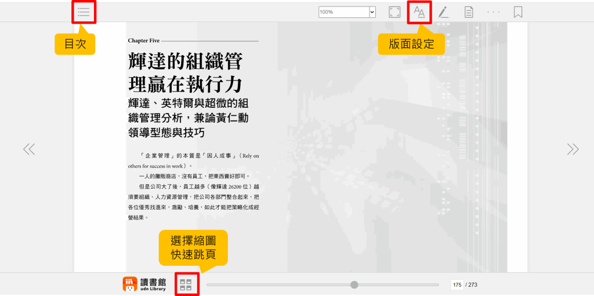Select the pencil annotation tool
Screen dimensions: 594x296
pyautogui.click(x=444, y=12)
